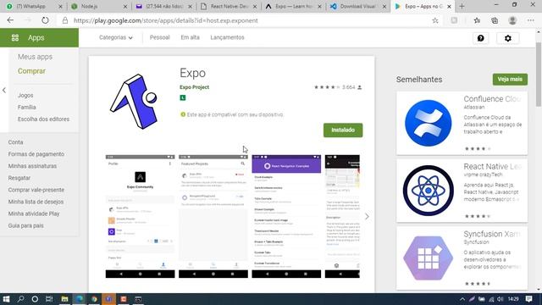Screen dimensions: 542x305
Task: Switch to the React Native tab
Action: (x=229, y=6)
